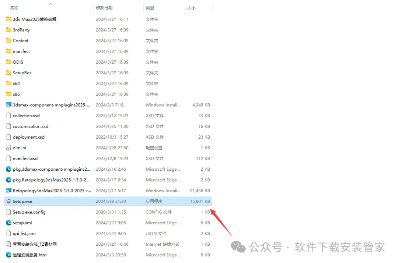Click the collection.xsd file icon
This screenshot has width=398, height=263.
(x=8, y=115)
